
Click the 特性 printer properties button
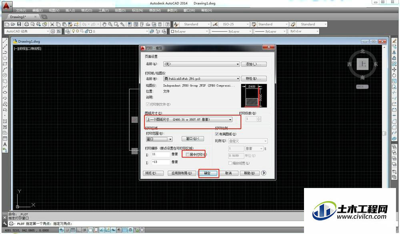pos(254,78)
